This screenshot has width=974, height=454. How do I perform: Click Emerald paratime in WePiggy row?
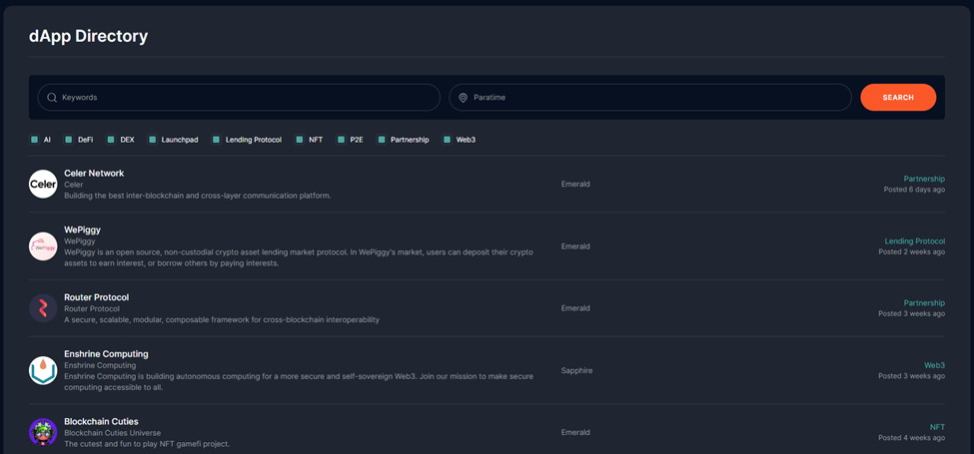(575, 246)
